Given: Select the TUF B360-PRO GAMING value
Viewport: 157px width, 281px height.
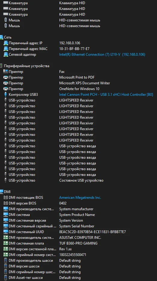Looking at the screenshot, I should (78, 243).
